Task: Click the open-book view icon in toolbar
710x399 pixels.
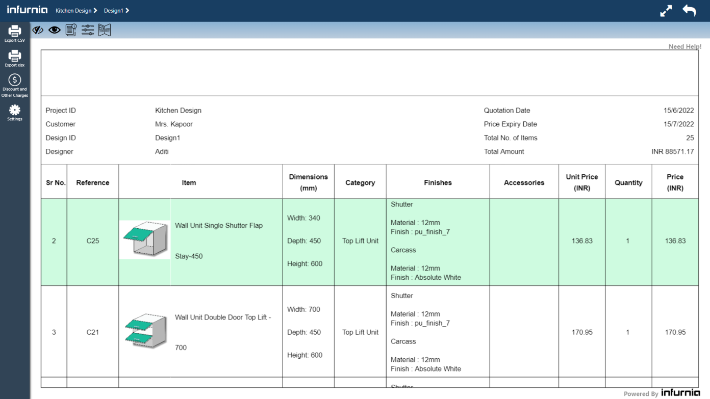Action: point(104,30)
